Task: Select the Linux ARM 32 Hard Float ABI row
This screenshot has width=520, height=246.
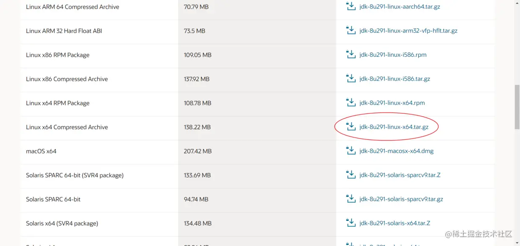Action: point(168,31)
